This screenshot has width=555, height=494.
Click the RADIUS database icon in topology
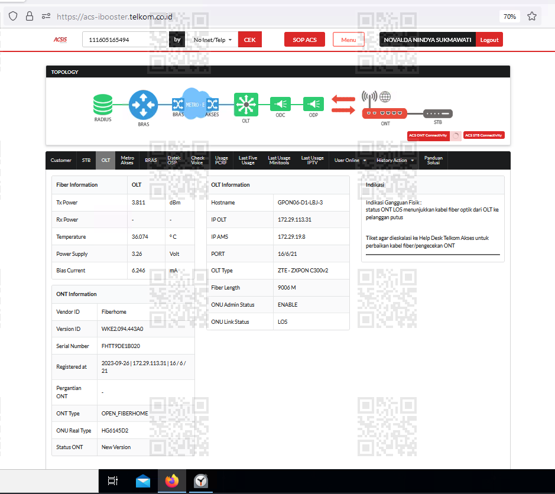(103, 105)
